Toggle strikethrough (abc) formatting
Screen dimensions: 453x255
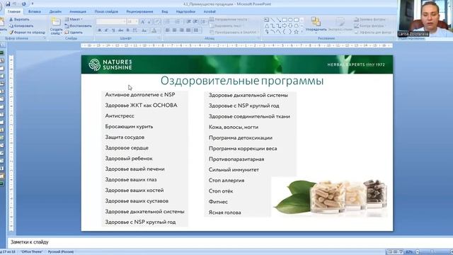pos(120,30)
